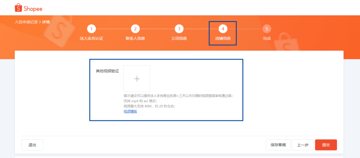Click the 公司信息 step label

click(179, 39)
